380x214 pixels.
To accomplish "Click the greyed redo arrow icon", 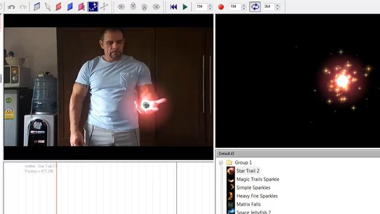I will coord(23,7).
